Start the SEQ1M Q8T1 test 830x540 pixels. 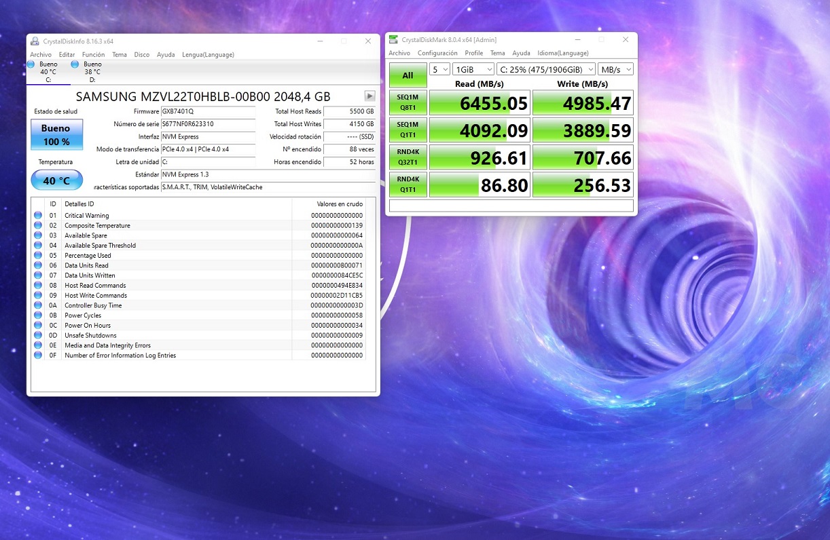coord(408,102)
